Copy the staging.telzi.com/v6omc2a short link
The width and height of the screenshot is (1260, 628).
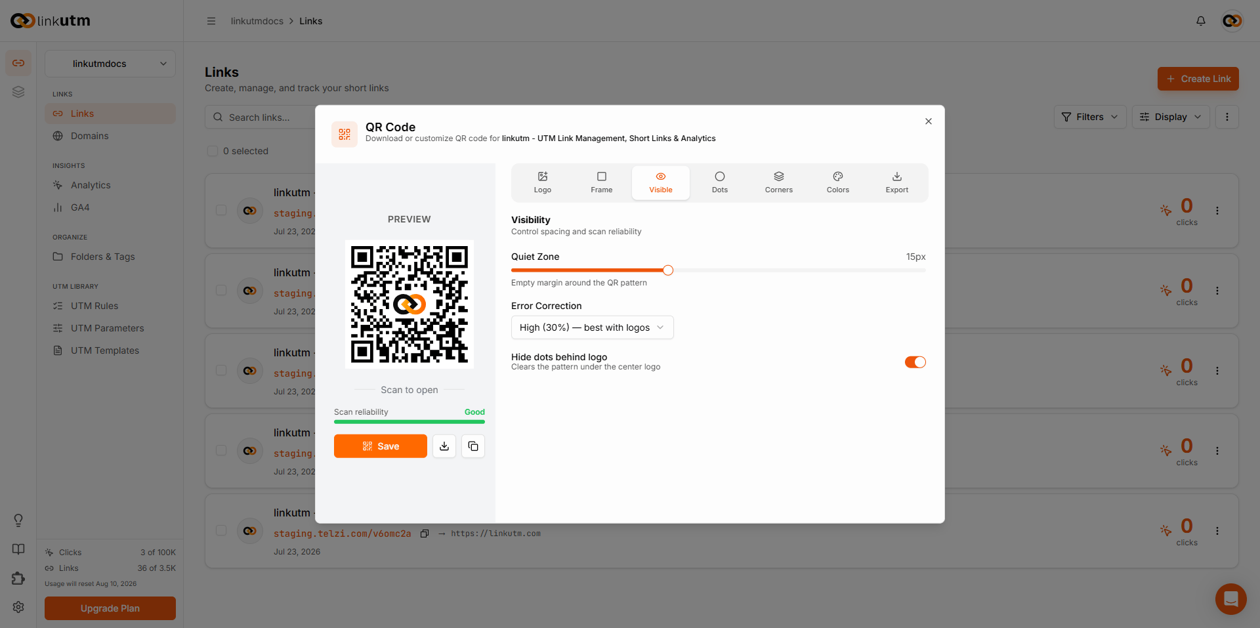[x=425, y=534]
